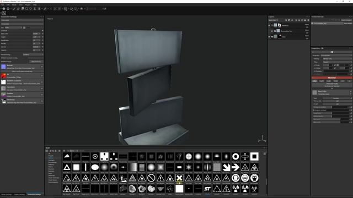Select the crosshair circle alpha

tap(189, 156)
